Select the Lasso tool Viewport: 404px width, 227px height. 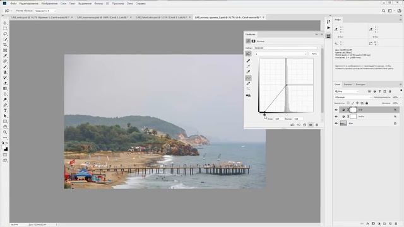click(x=5, y=34)
